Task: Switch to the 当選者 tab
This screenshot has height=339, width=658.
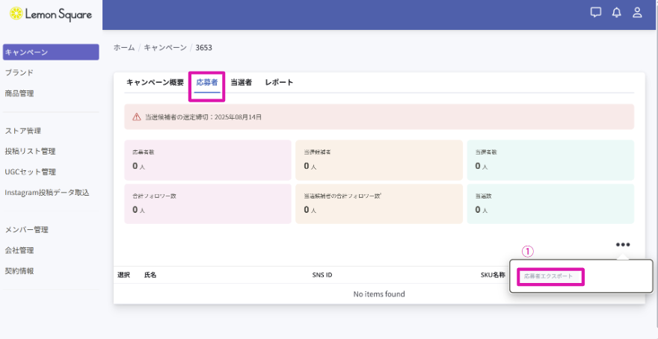Action: pyautogui.click(x=241, y=82)
